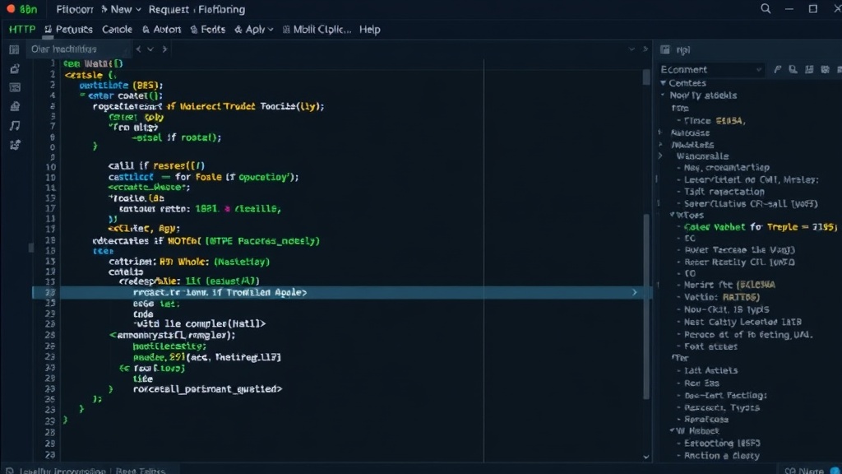
Task: Select the 'rial' tab in right panel
Action: (x=683, y=50)
